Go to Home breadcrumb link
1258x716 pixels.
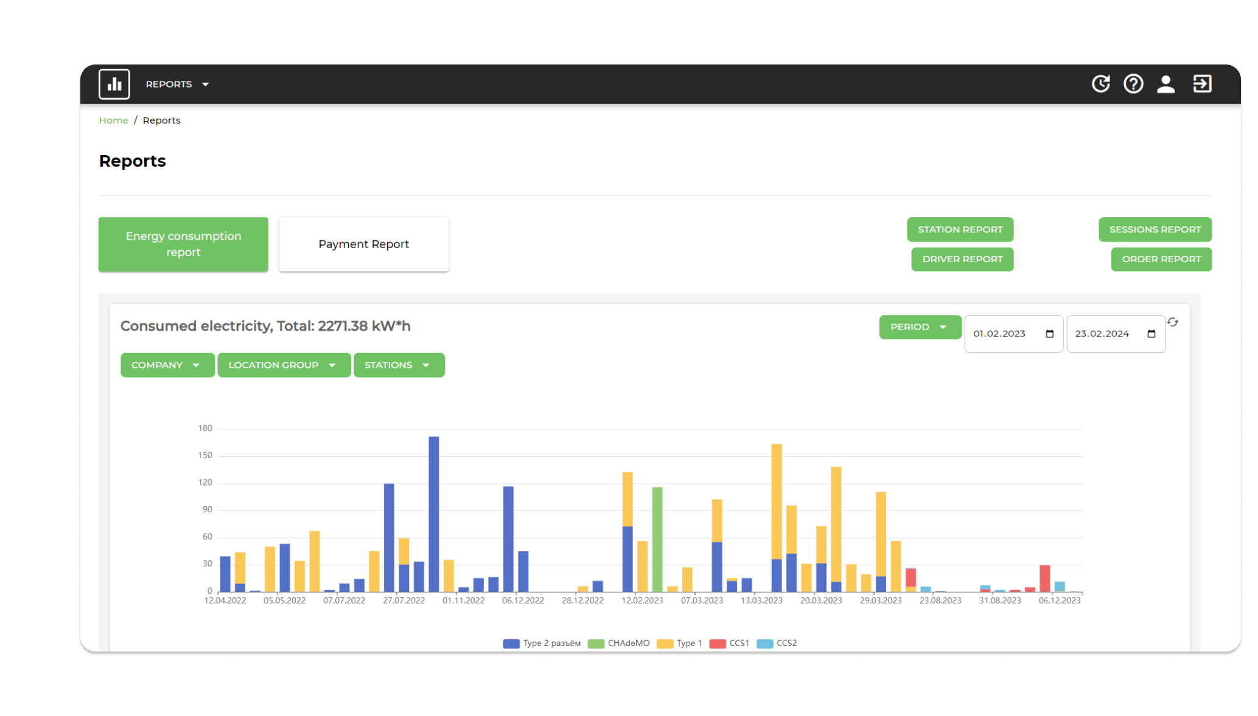point(114,120)
